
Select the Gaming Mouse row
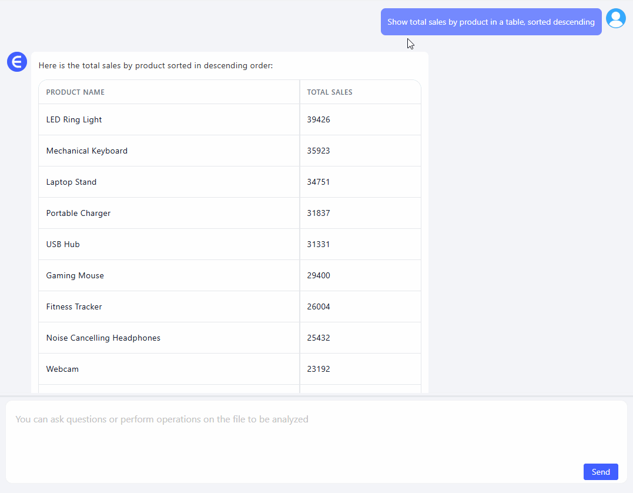[x=75, y=275]
